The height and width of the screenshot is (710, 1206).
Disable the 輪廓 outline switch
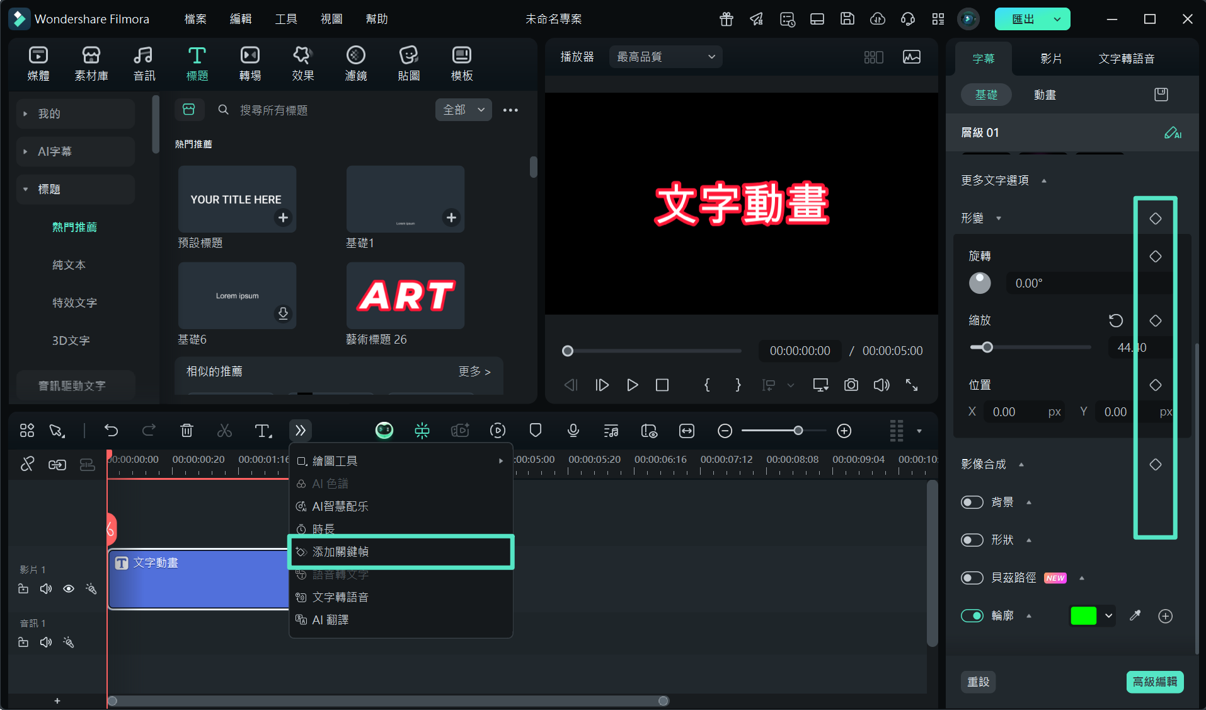click(x=972, y=615)
